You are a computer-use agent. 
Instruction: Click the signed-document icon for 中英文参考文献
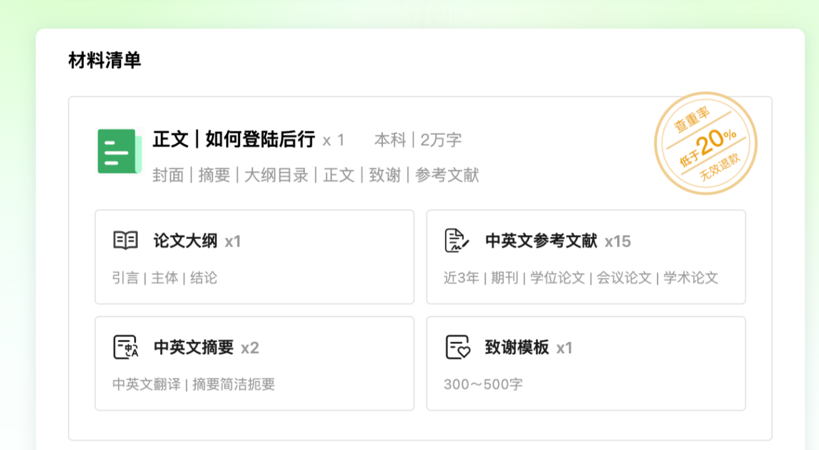point(456,241)
